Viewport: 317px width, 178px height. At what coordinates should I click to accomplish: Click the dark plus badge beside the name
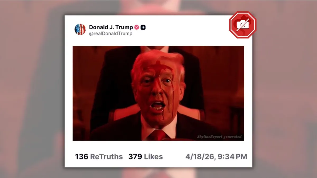[143, 27]
